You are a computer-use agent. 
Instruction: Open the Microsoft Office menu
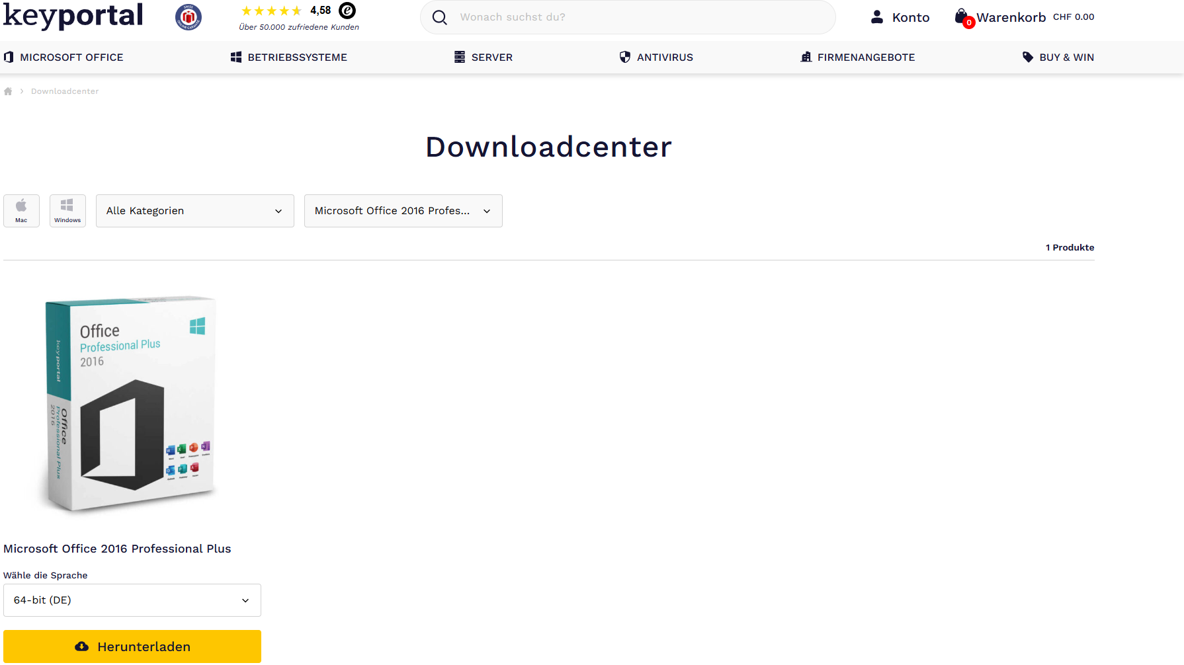click(x=64, y=58)
